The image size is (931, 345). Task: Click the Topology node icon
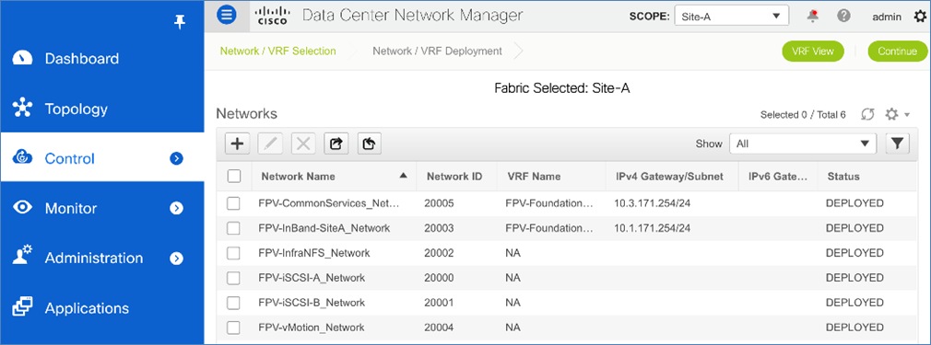click(x=22, y=109)
